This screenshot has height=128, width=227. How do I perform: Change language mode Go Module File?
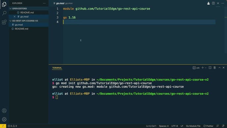pos(193,126)
